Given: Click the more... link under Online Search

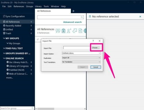Looking at the screenshot, I should click(10, 78).
